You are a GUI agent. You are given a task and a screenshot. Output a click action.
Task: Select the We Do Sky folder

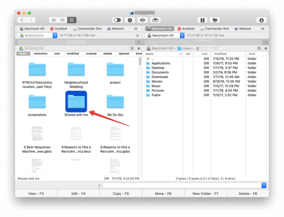115,106
